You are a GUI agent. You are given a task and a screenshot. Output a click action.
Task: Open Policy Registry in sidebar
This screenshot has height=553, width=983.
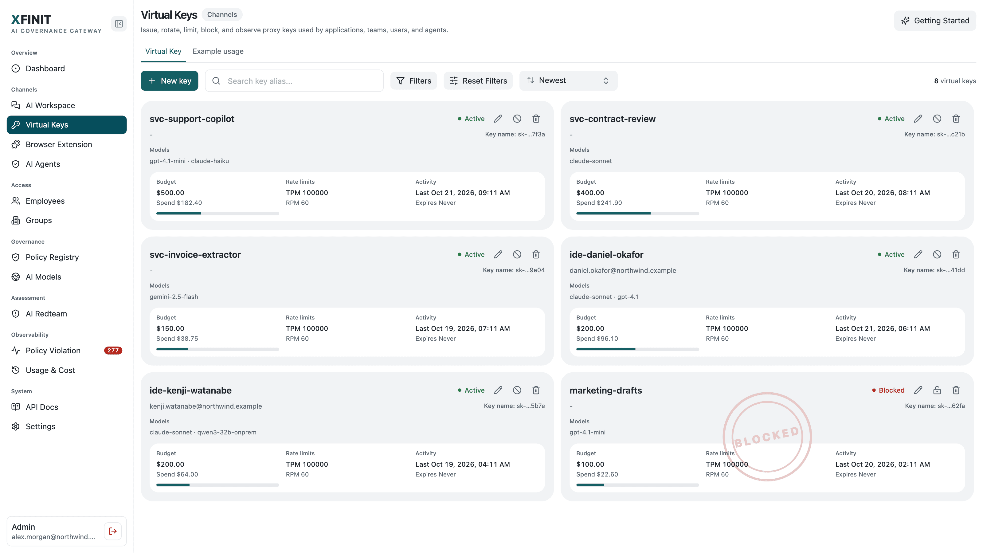tap(67, 257)
